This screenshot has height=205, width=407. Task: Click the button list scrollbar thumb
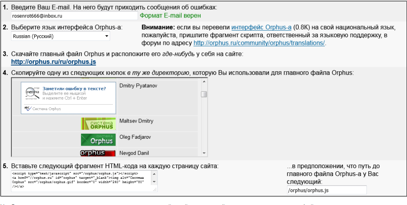point(204,94)
